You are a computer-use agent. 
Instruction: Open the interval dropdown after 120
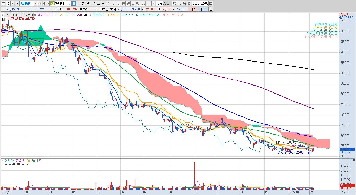(x=154, y=3)
